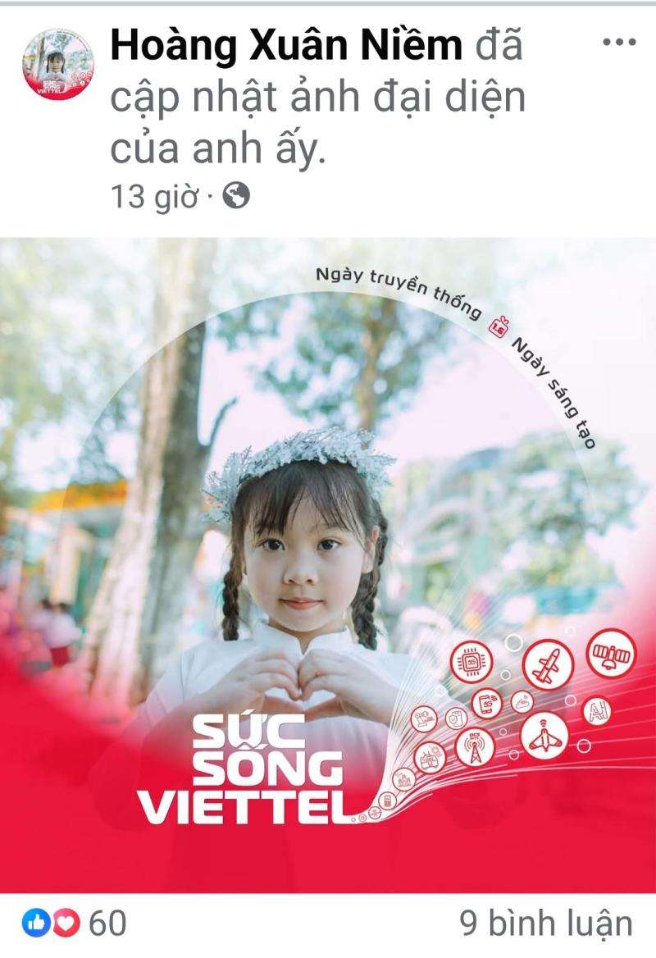The image size is (656, 958).
Task: Click the 5G chip icon in photo
Action: [x=471, y=662]
